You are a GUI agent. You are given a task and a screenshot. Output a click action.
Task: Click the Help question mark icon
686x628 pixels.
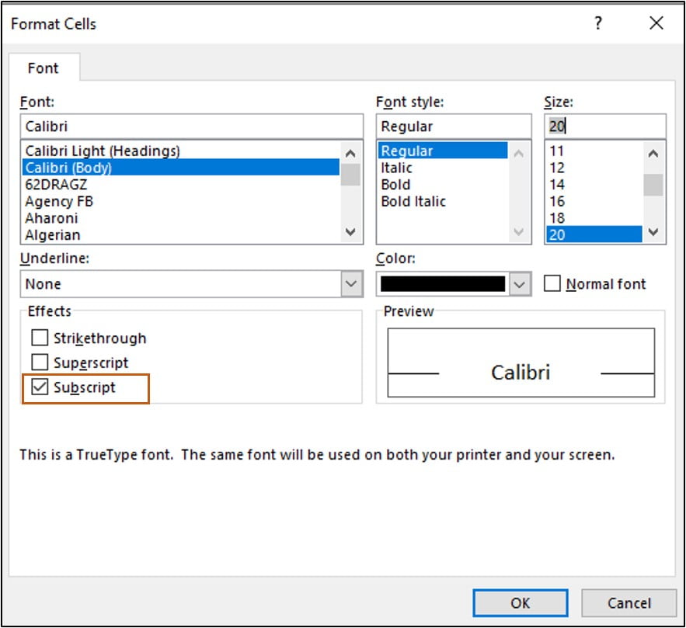pos(597,24)
